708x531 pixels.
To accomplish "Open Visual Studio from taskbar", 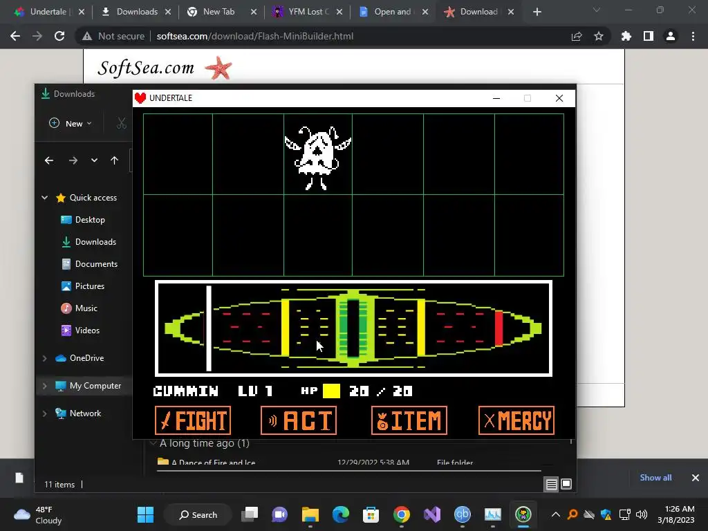I will [x=431, y=514].
